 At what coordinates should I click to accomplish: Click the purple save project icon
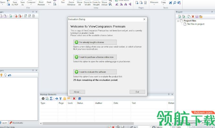(197, 17)
